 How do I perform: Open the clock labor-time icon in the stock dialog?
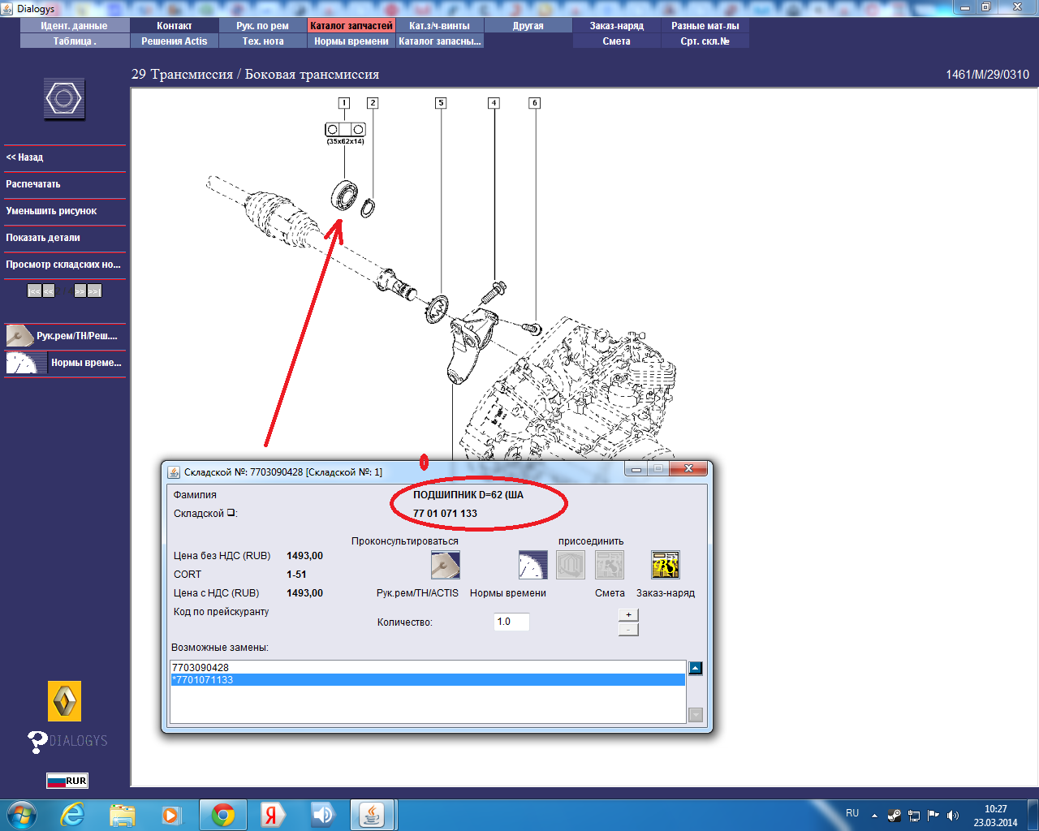532,565
